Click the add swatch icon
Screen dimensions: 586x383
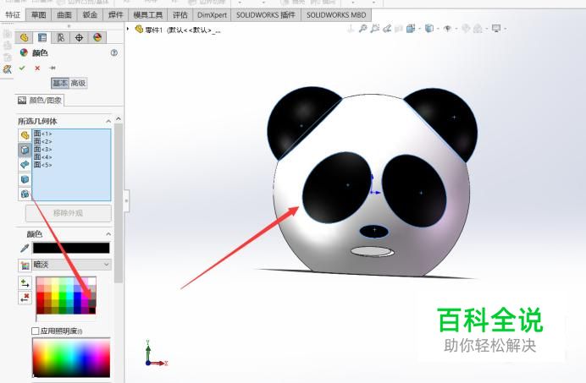(25, 282)
